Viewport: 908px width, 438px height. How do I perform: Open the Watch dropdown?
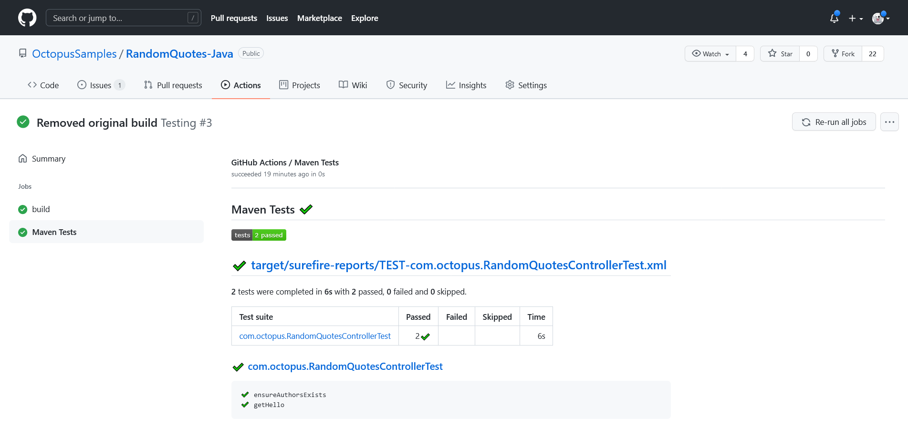pyautogui.click(x=710, y=53)
